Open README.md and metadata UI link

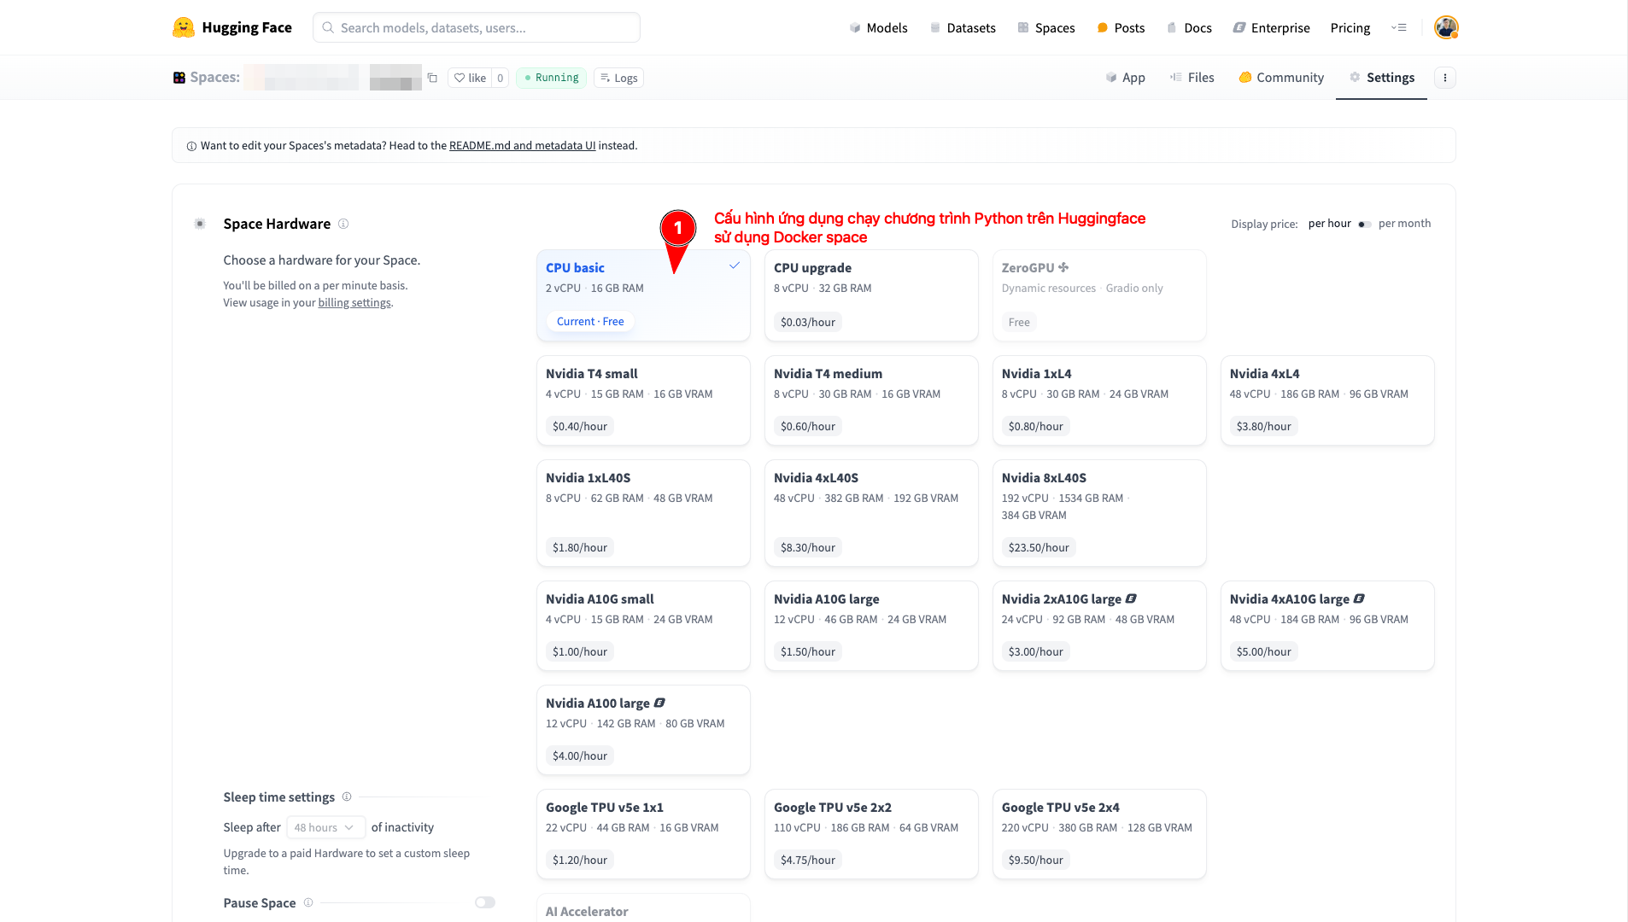pos(522,145)
